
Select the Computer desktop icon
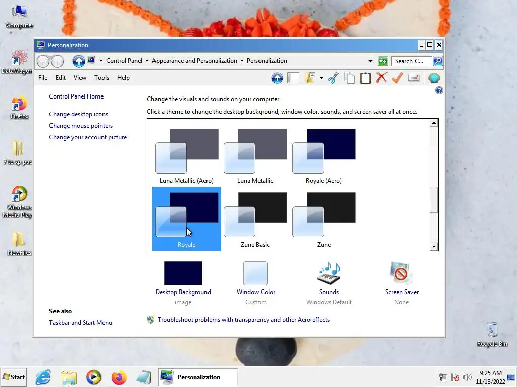[x=19, y=17]
